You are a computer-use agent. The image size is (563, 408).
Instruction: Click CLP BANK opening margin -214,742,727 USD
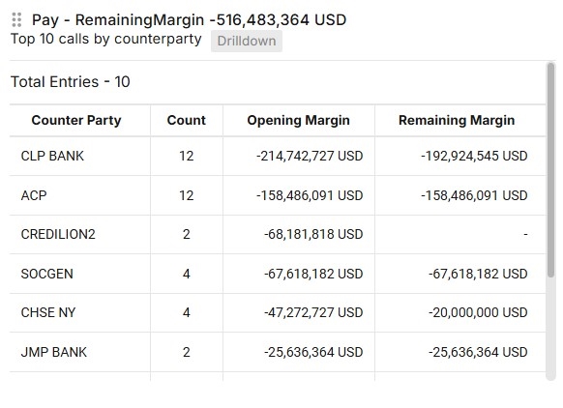(310, 156)
